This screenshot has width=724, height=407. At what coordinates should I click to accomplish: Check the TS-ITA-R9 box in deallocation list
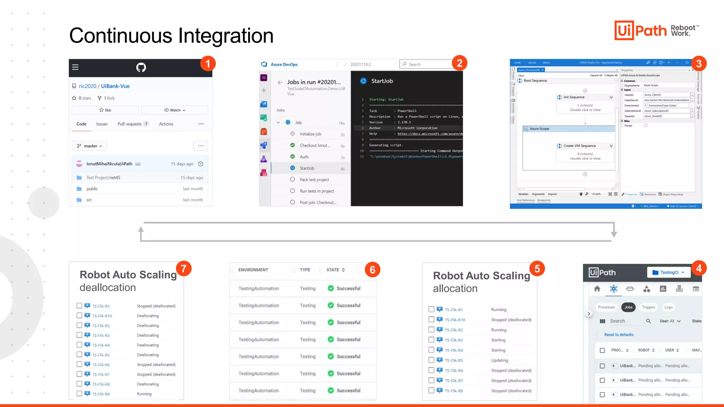click(x=79, y=393)
